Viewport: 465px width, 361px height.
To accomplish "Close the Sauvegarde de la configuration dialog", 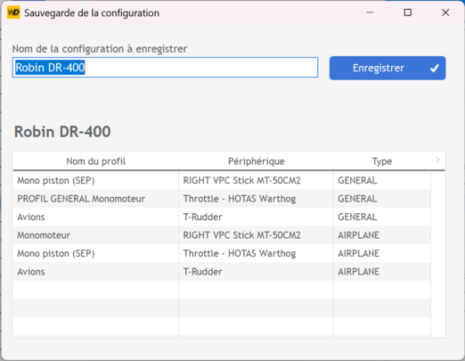I will point(445,12).
